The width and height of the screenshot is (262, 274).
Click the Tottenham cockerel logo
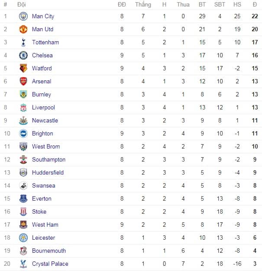[23, 42]
